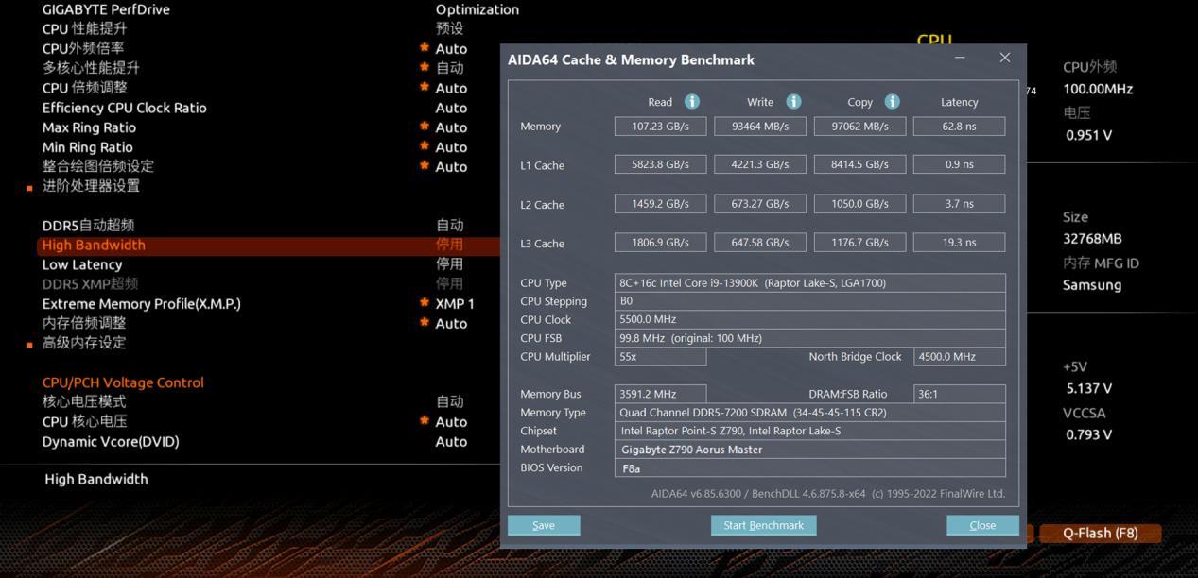Open the Q-Flash (F8) utility
This screenshot has width=1198, height=578.
[1100, 533]
